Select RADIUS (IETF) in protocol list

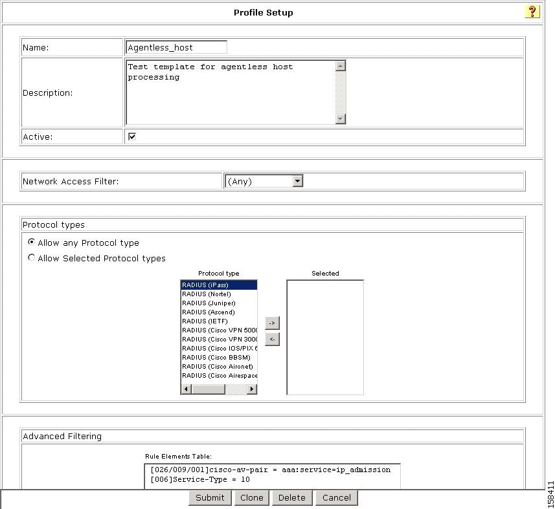[219, 321]
